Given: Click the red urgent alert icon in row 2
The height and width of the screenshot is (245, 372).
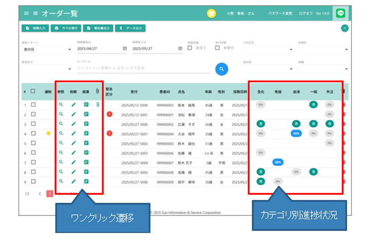Looking at the screenshot, I should [x=110, y=114].
